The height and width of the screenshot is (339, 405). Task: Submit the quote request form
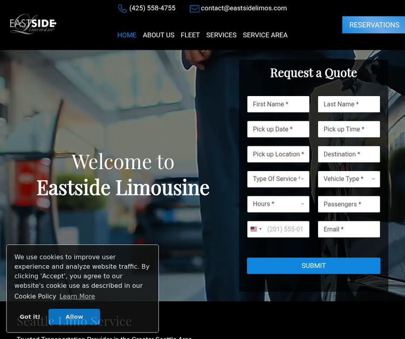(314, 266)
